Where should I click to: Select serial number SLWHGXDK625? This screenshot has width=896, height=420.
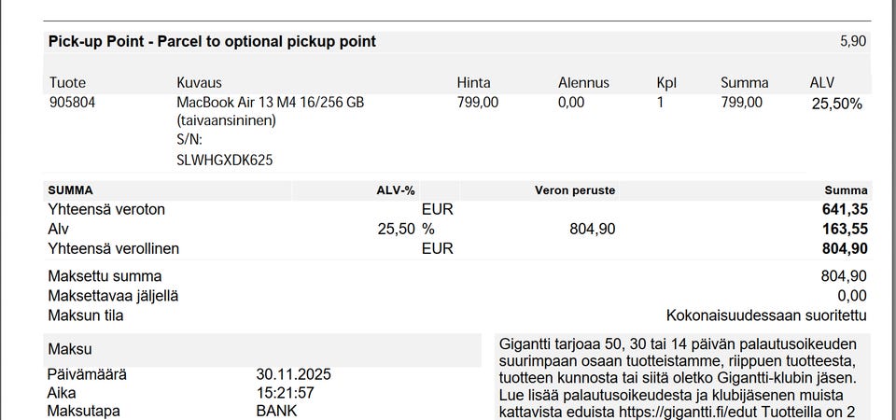pyautogui.click(x=225, y=160)
